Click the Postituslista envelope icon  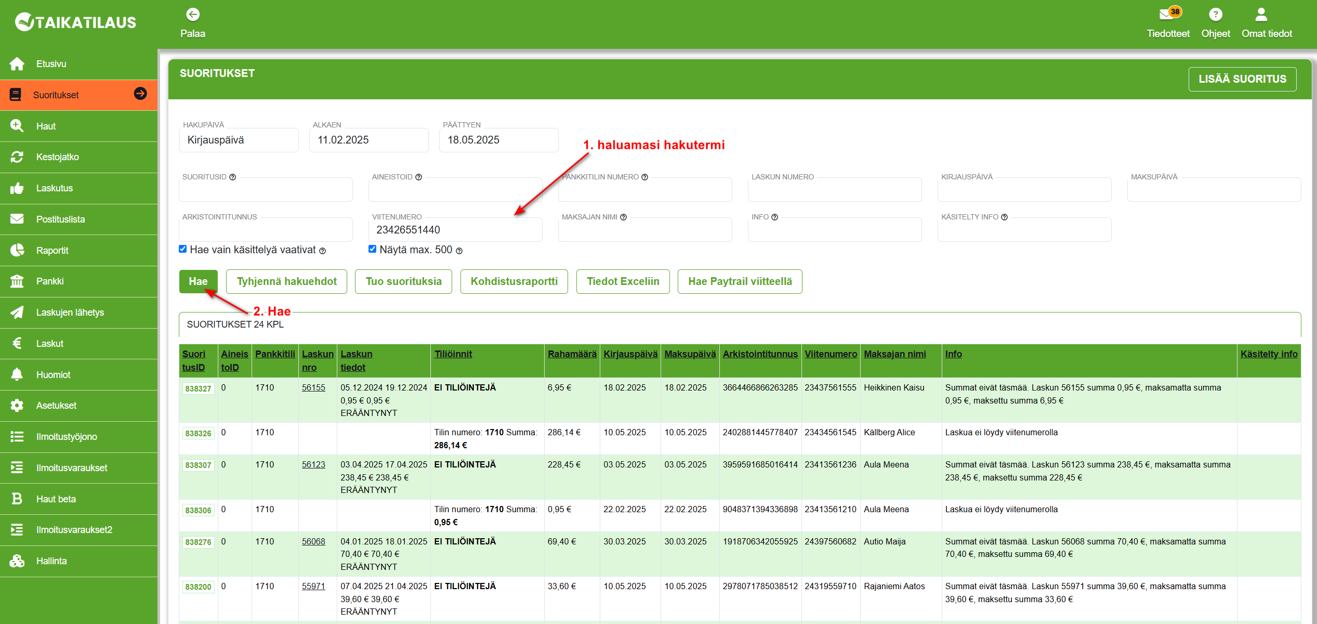pos(17,219)
